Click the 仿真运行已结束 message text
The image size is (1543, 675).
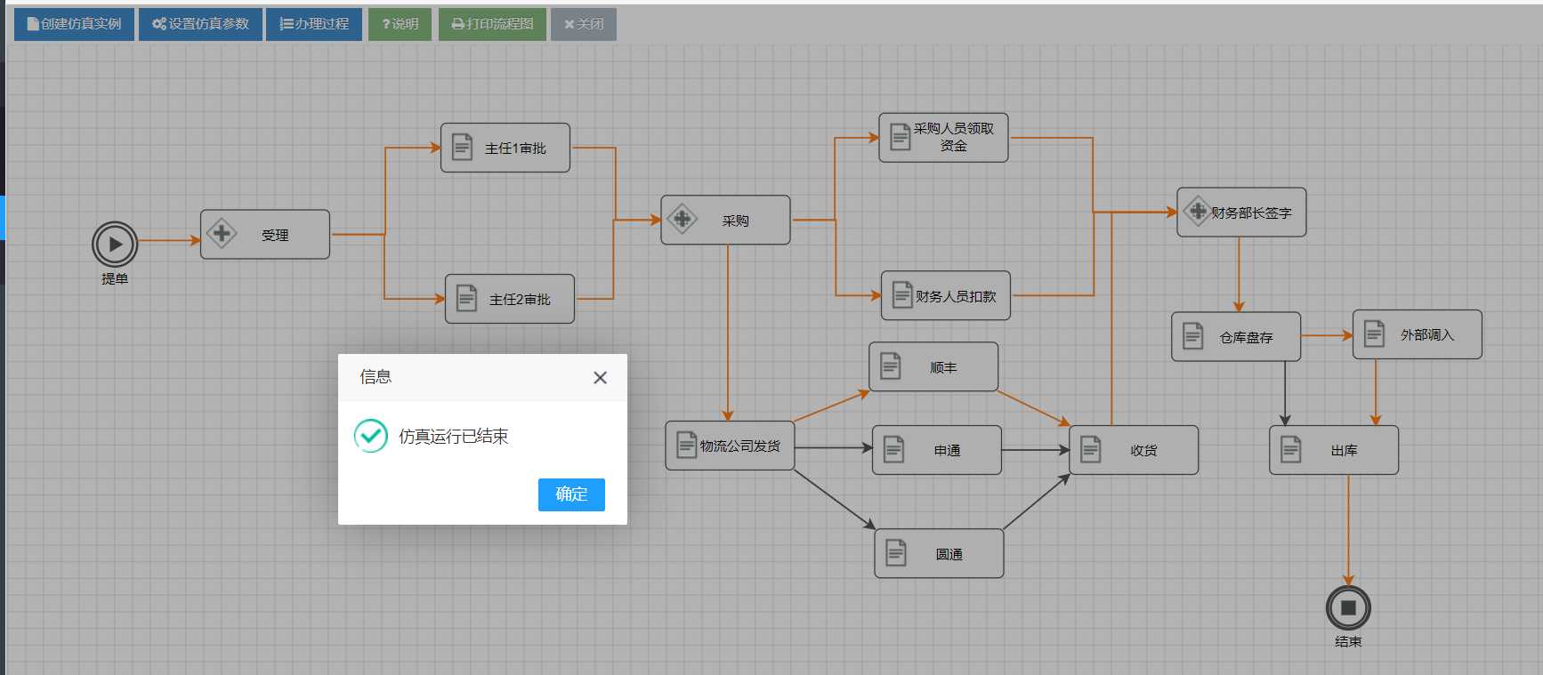point(453,436)
